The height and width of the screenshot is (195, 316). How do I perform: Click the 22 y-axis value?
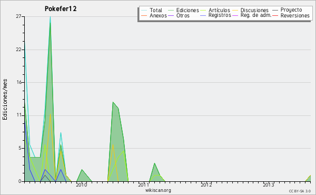pyautogui.click(x=18, y=50)
